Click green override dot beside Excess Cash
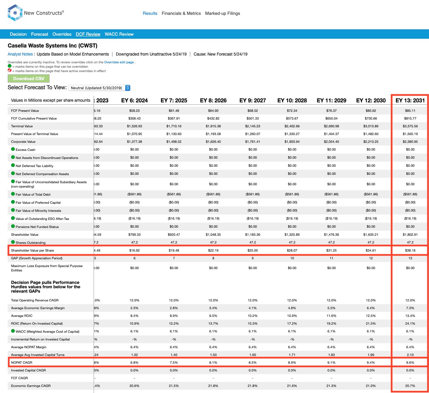This screenshot has width=429, height=393. tap(13, 149)
